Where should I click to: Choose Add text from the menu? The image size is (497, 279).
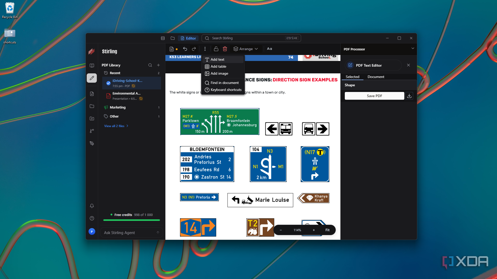pyautogui.click(x=223, y=59)
